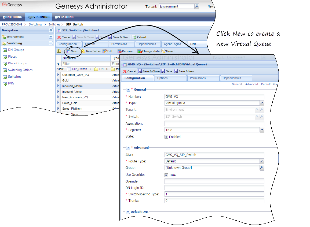Click the Advanced section jump link
Image resolution: width=310 pixels, height=227 pixels.
click(251, 84)
